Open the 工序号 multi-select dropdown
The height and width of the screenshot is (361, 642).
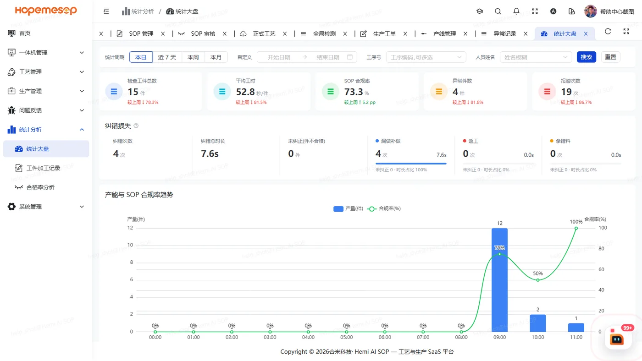(x=426, y=57)
